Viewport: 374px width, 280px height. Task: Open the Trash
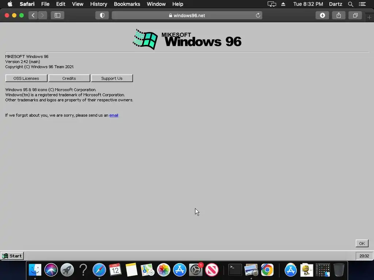coord(339,270)
